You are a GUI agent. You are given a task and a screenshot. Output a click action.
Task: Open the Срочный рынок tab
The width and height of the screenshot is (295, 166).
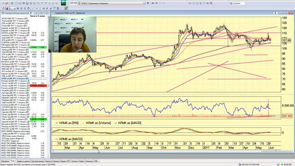[x=38, y=161]
